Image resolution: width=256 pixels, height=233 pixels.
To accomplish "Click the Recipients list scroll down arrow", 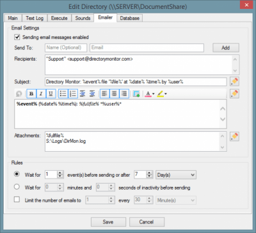I will click(x=235, y=70).
